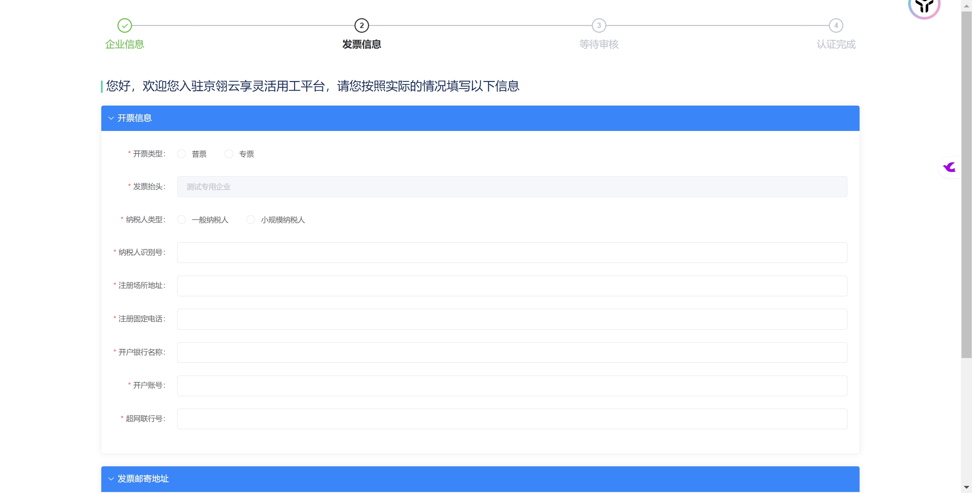The width and height of the screenshot is (972, 493).
Task: Click the 发票抬头 field showing 测试专用企业
Action: click(512, 187)
